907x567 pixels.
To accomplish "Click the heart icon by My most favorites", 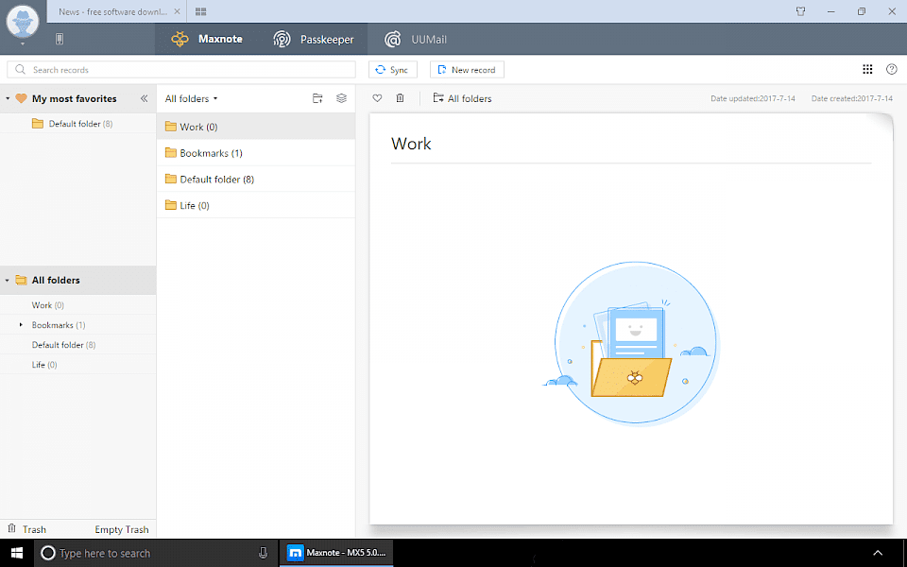I will point(21,98).
